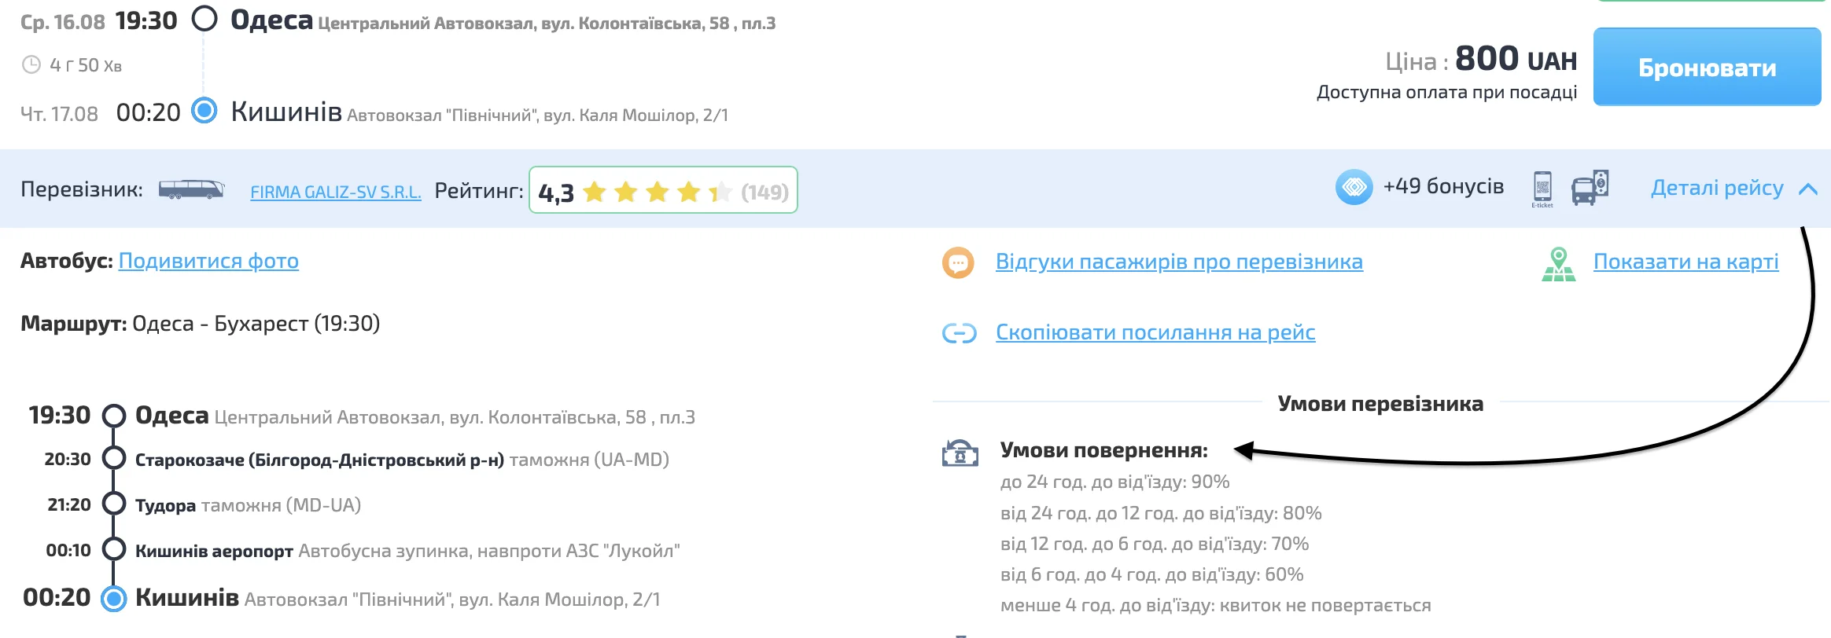This screenshot has width=1831, height=638.
Task: Open the Показати на карті link
Action: point(1685,262)
